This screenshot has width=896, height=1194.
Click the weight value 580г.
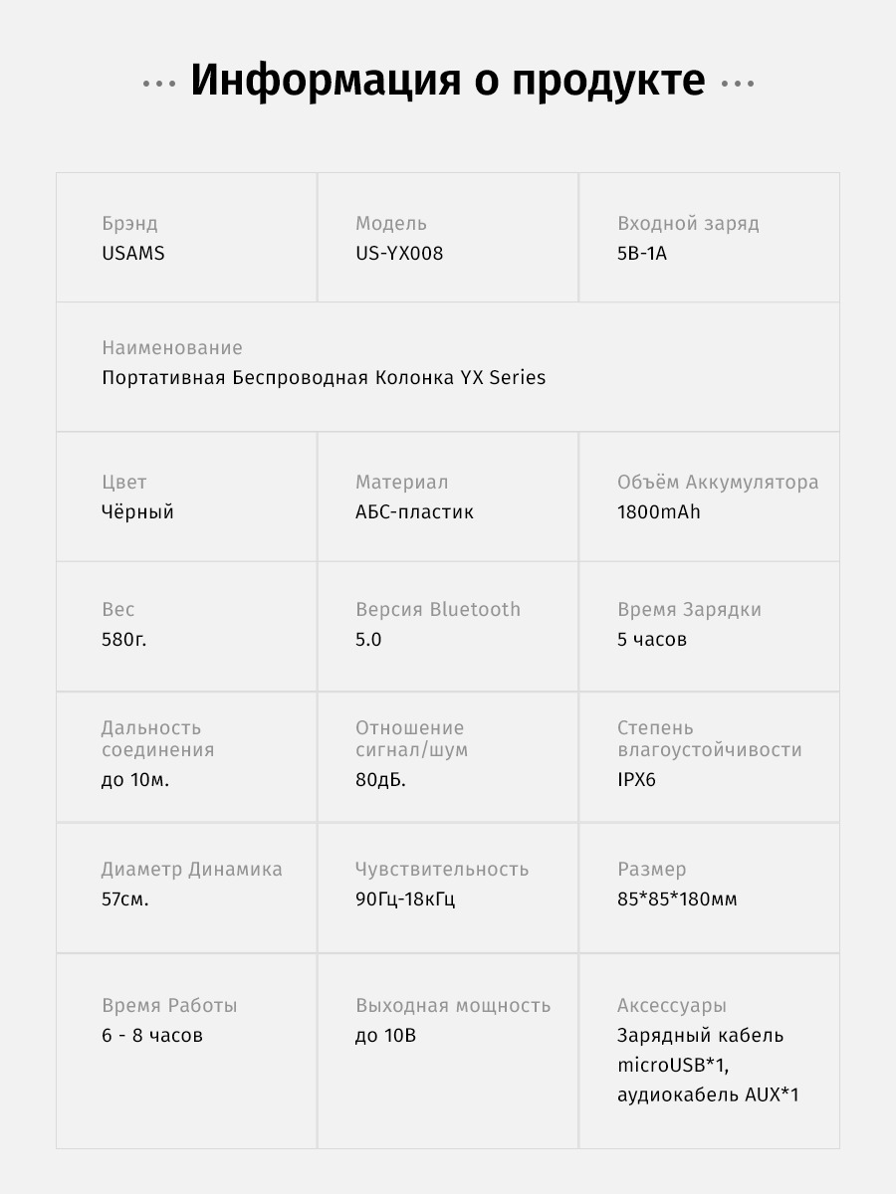pyautogui.click(x=124, y=640)
